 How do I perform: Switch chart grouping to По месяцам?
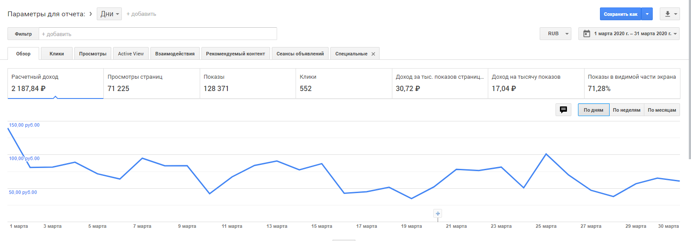(662, 110)
